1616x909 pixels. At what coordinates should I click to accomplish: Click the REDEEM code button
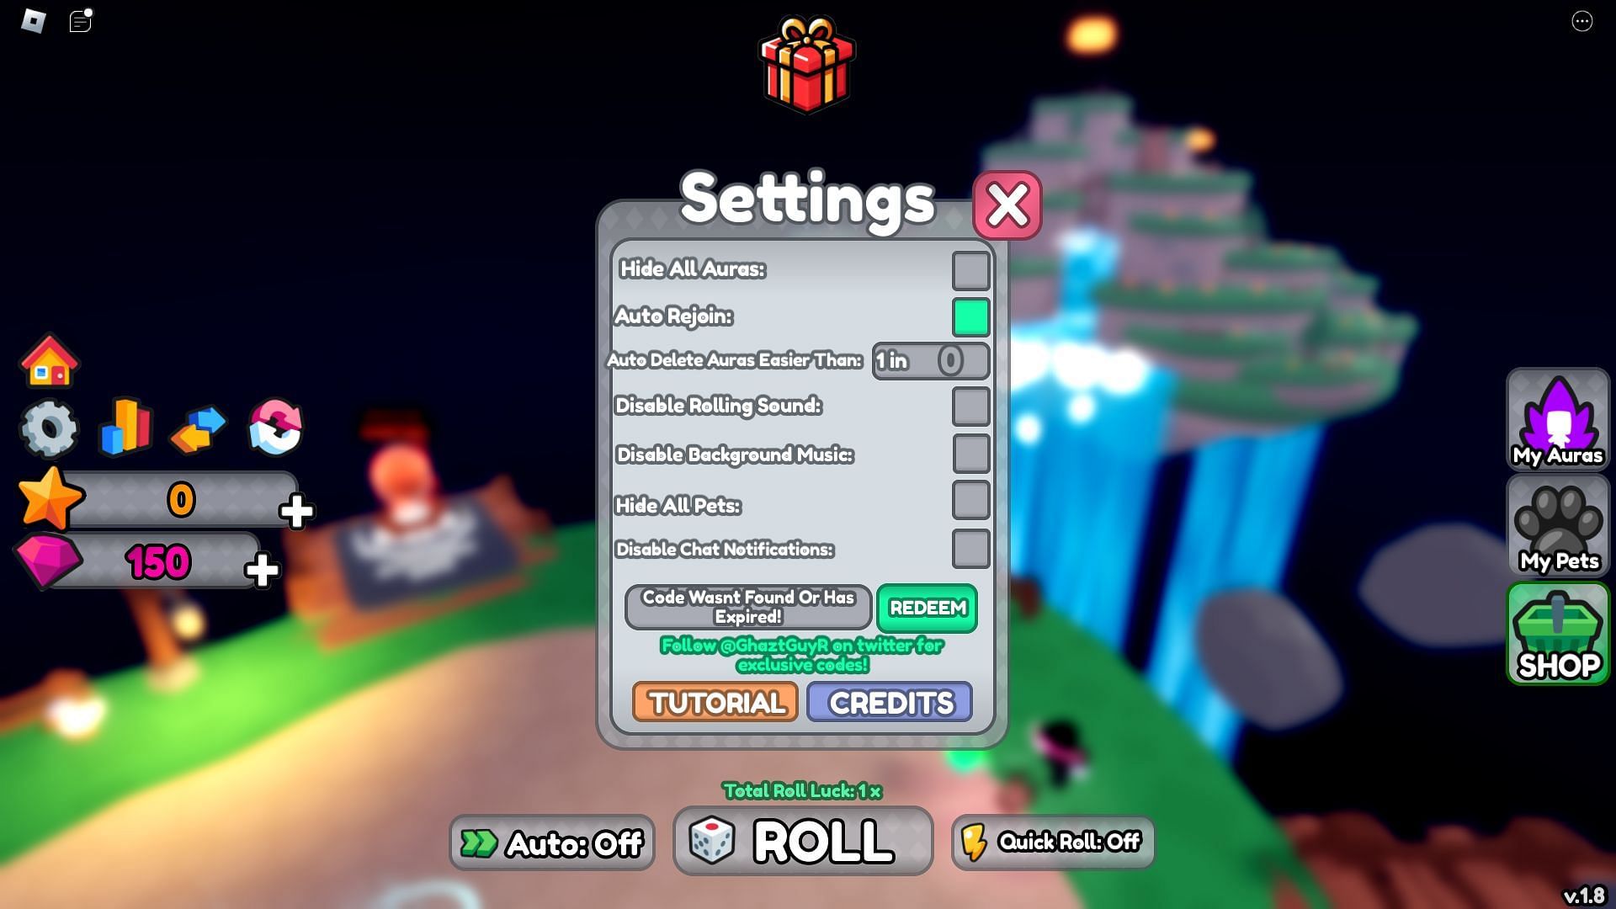coord(927,607)
